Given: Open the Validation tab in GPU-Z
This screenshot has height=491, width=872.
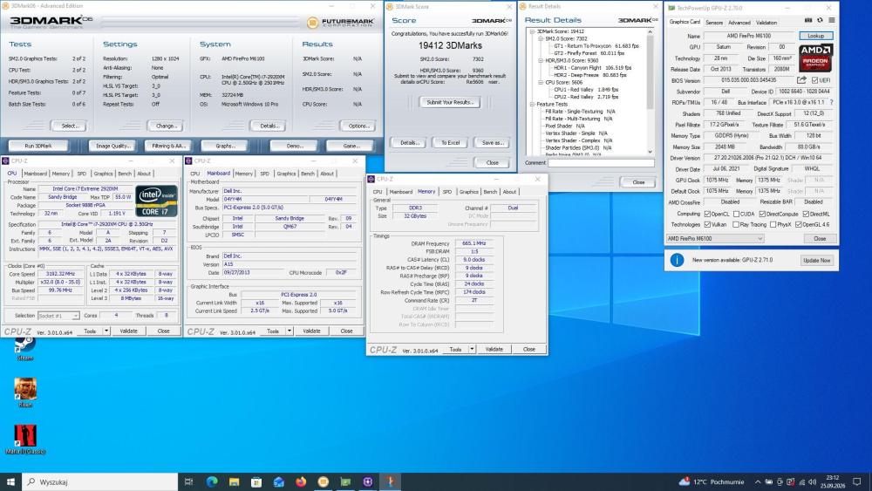Looking at the screenshot, I should (766, 23).
